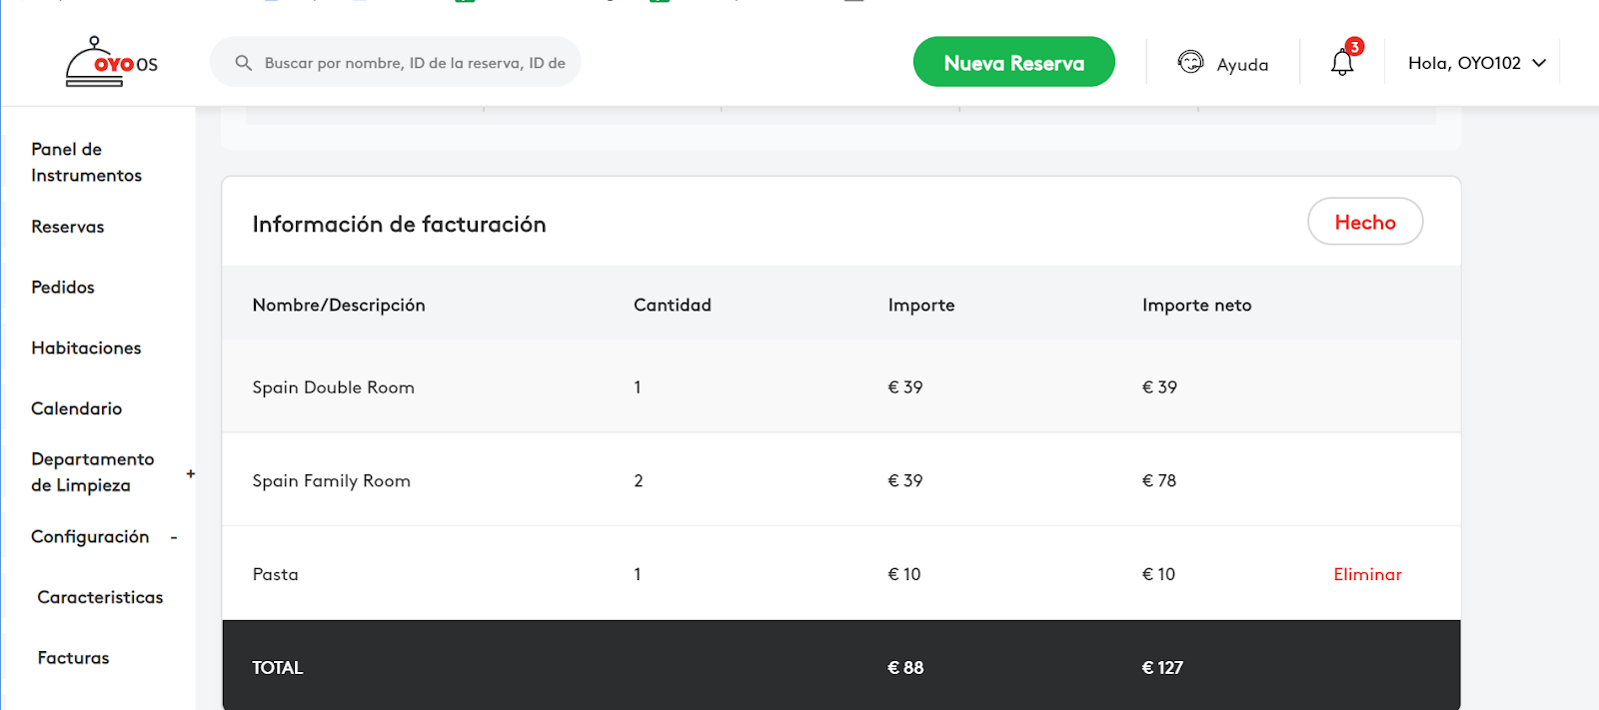This screenshot has height=710, width=1599.
Task: Open the Reservas menu item
Action: click(x=68, y=227)
